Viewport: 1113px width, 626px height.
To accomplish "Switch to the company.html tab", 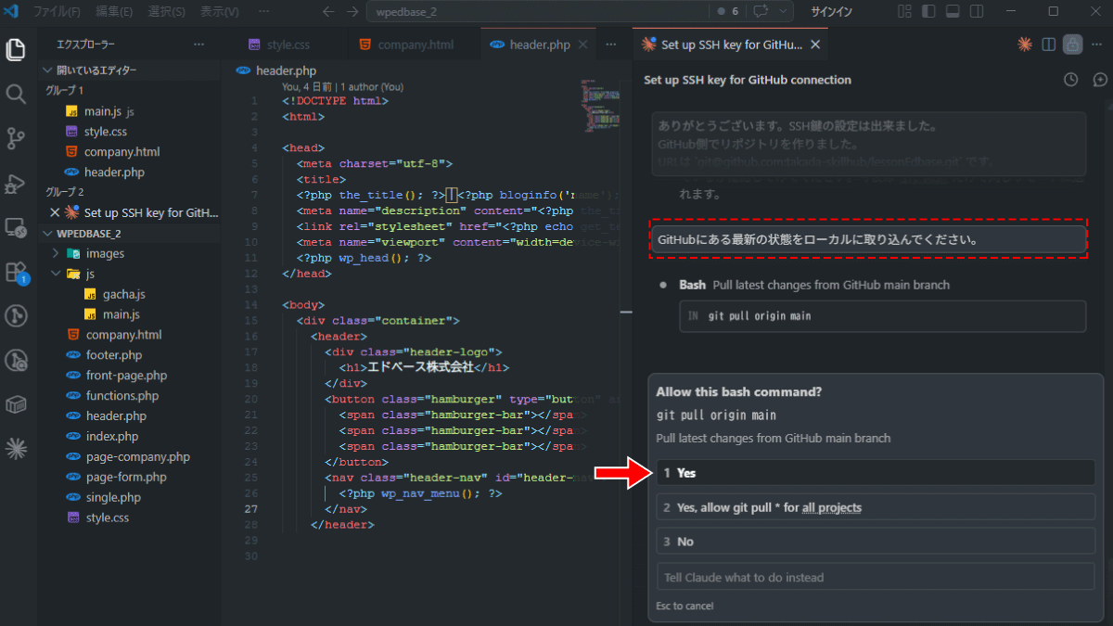I will 415,45.
